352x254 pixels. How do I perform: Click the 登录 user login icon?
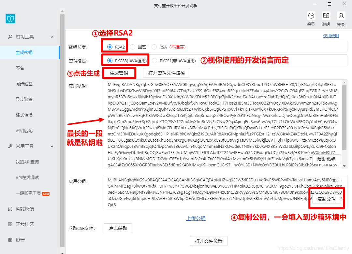[341, 16]
